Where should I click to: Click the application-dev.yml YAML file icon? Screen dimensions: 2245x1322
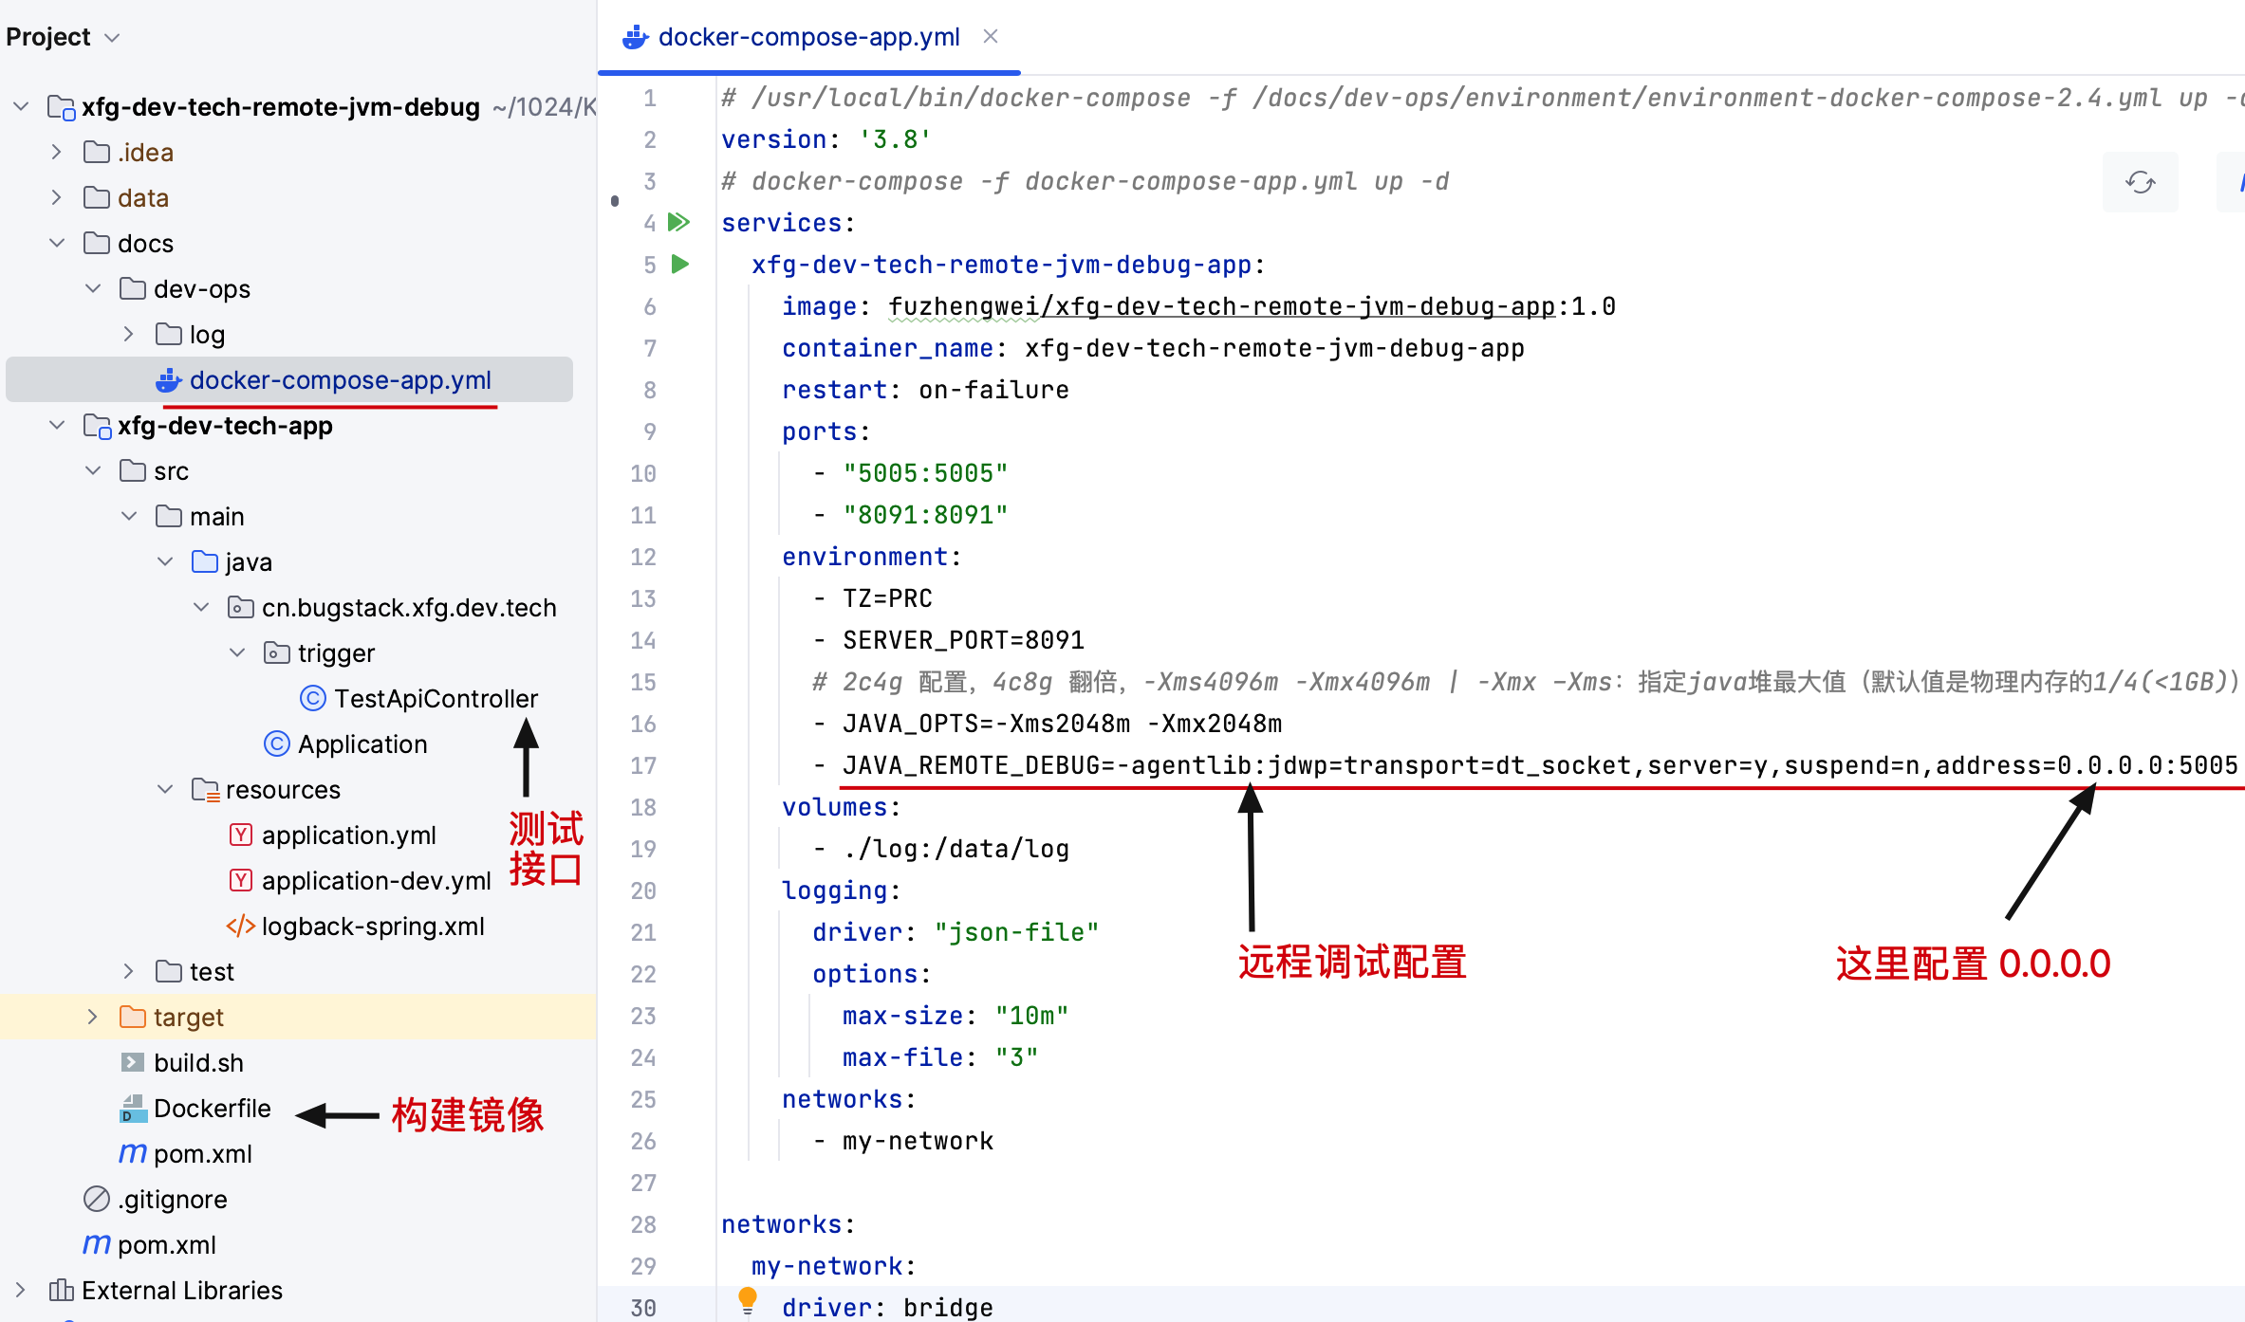tap(241, 880)
